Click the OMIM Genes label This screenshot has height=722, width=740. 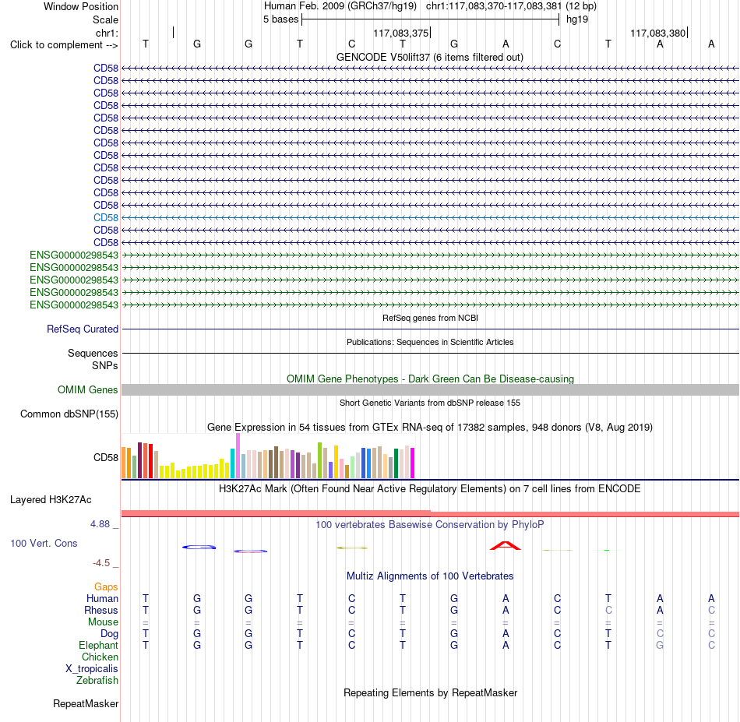point(87,389)
